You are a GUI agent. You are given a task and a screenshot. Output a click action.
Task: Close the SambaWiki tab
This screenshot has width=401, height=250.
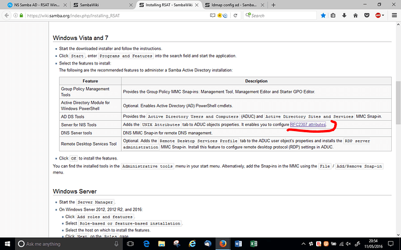[131, 5]
